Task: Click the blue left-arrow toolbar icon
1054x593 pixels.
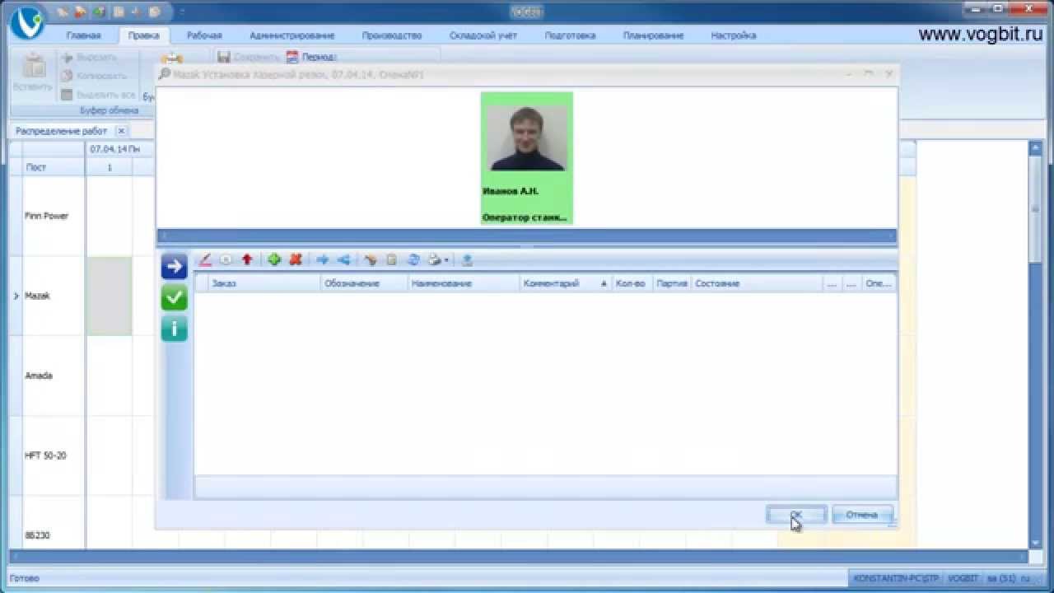Action: click(344, 259)
